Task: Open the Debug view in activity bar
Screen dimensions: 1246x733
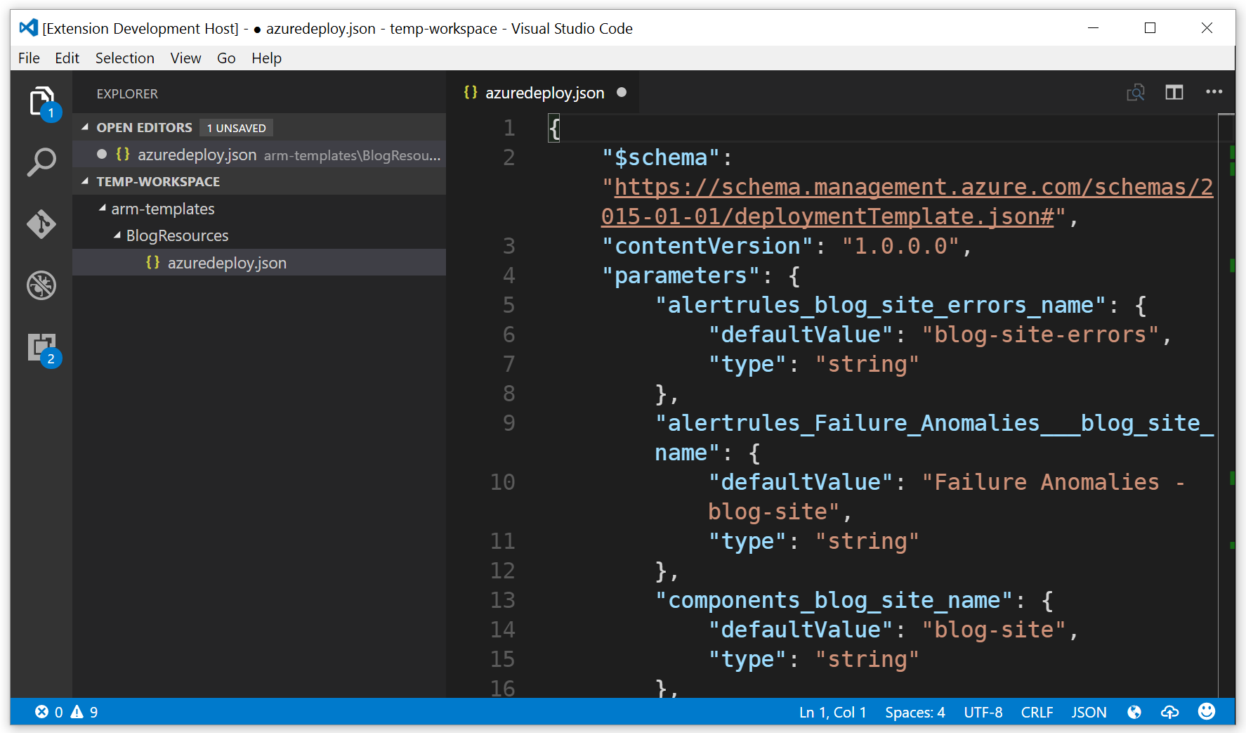Action: coord(41,285)
